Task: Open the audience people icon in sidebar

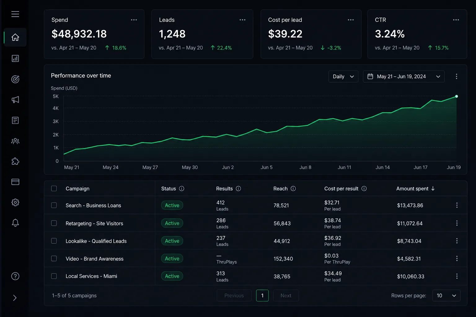Action: coord(15,141)
